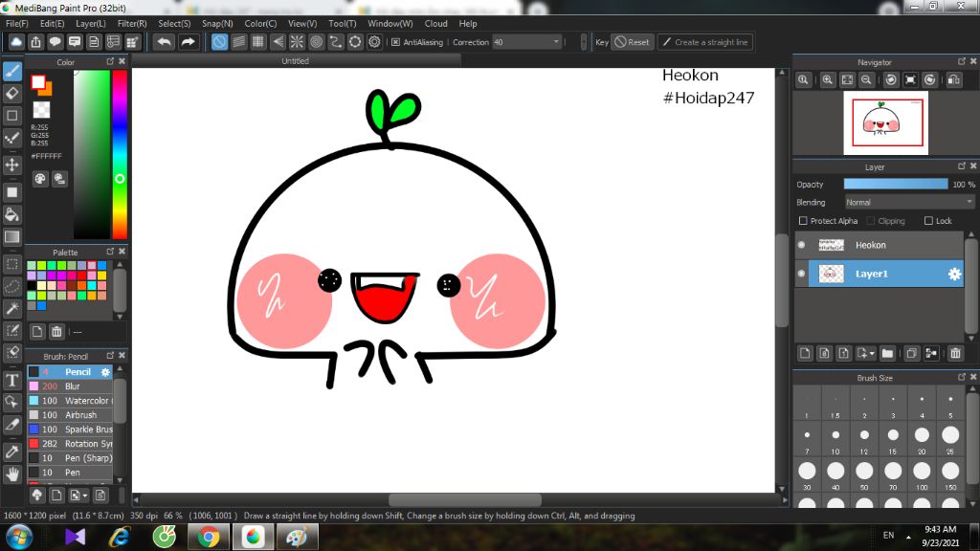
Task: Add a layer folder
Action: [x=887, y=354]
